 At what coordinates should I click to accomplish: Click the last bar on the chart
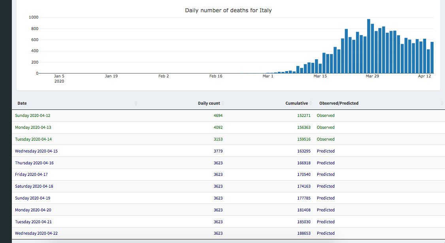(x=432, y=58)
